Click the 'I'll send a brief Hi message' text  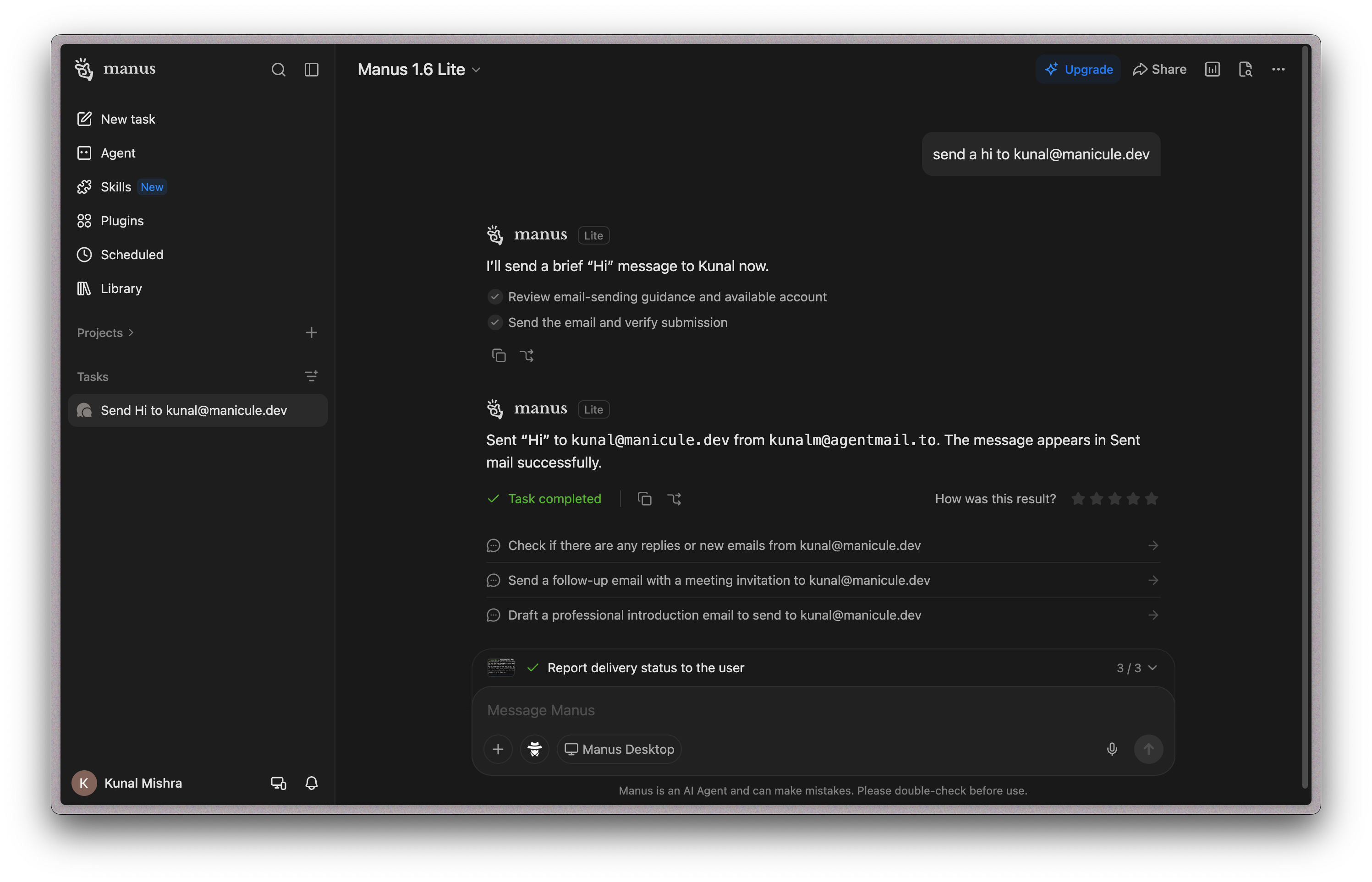click(627, 267)
